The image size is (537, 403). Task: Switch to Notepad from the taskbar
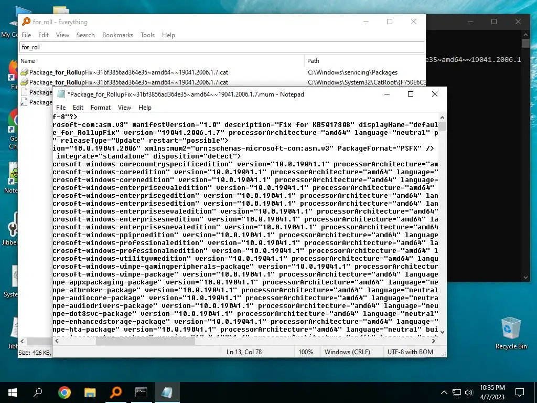(167, 393)
